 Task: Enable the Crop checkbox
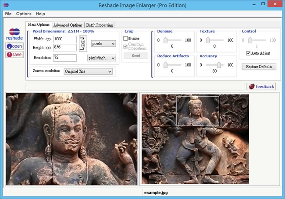(x=125, y=38)
